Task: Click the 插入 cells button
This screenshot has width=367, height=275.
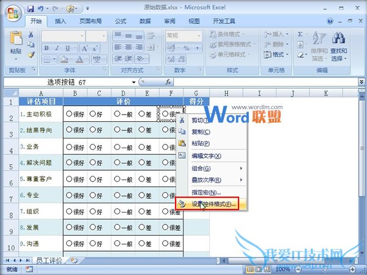Action: click(276, 34)
